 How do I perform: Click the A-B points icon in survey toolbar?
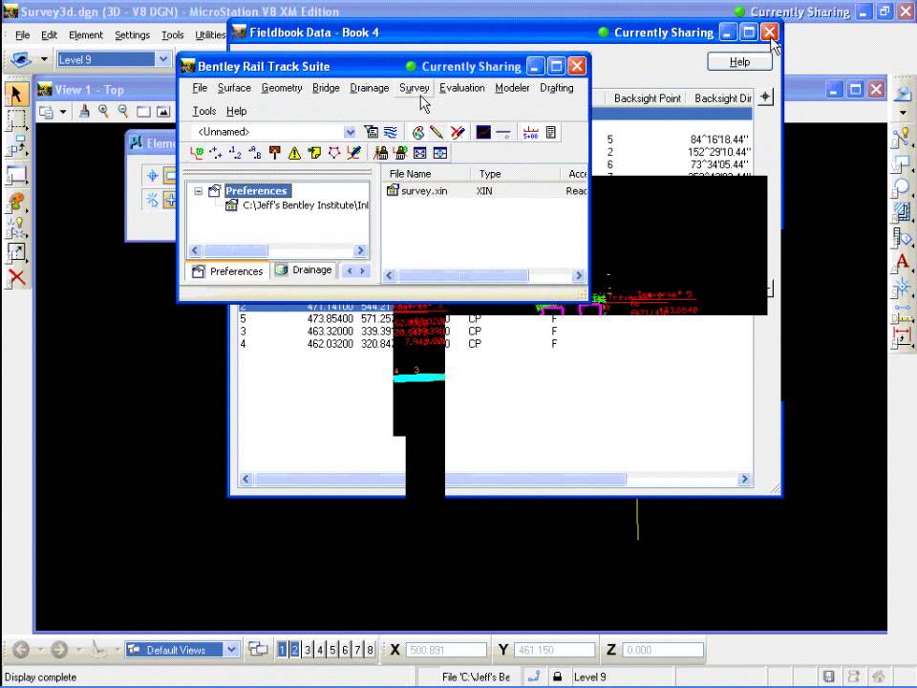(254, 153)
